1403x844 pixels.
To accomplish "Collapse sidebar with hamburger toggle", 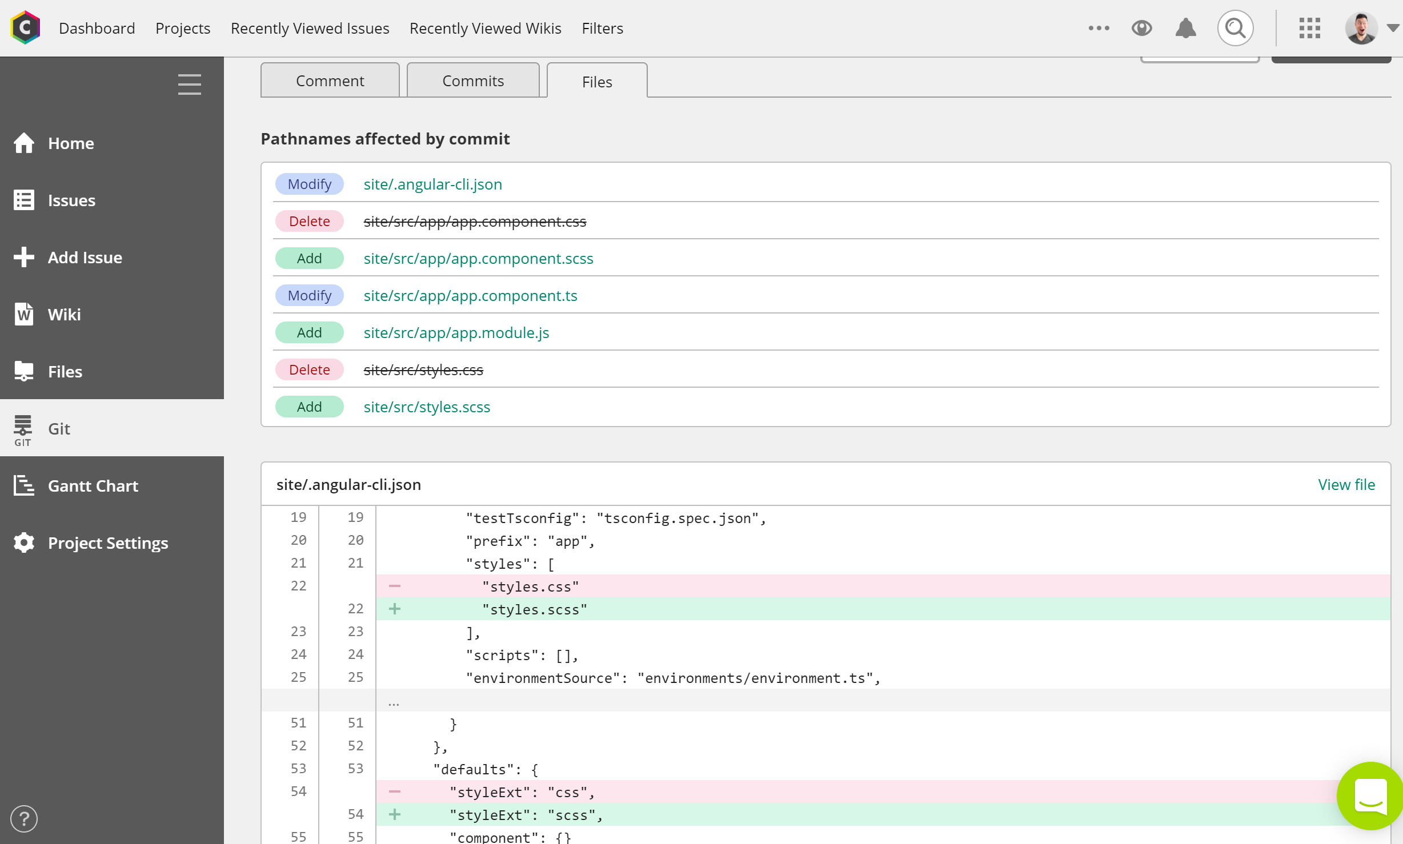I will [189, 85].
